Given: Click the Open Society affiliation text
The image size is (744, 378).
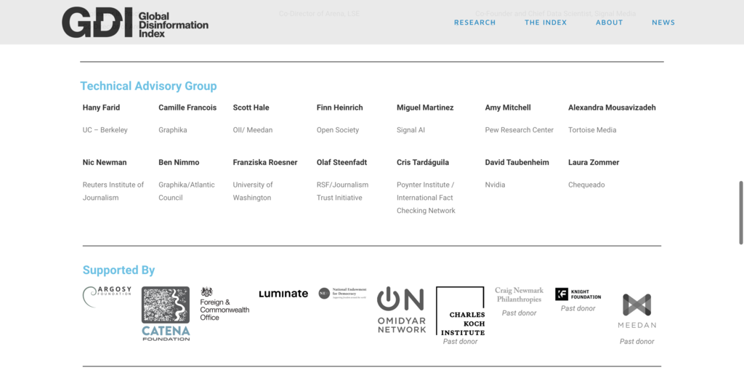Looking at the screenshot, I should point(338,129).
